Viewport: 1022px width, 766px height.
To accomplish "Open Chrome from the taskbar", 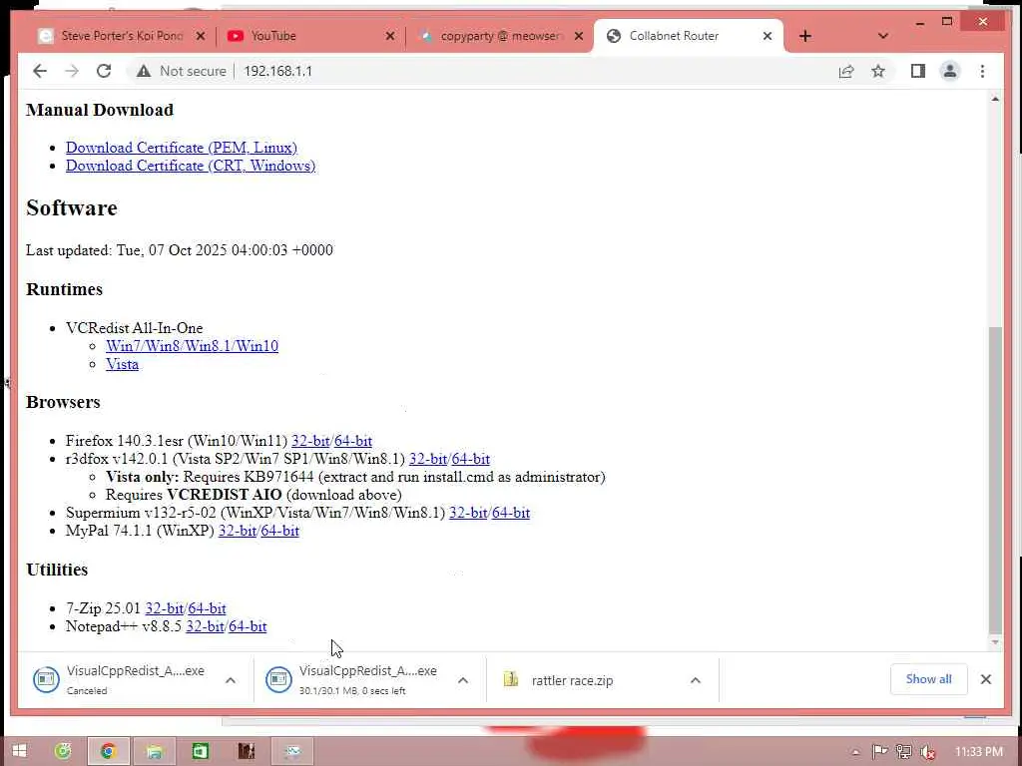I will tap(108, 751).
